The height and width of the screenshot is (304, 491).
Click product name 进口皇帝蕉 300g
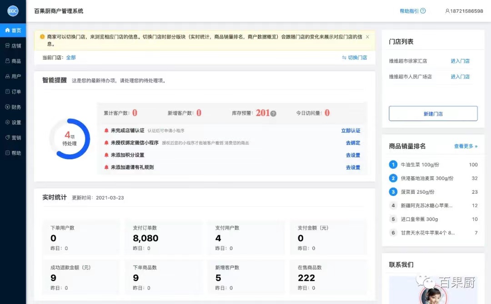pyautogui.click(x=419, y=219)
